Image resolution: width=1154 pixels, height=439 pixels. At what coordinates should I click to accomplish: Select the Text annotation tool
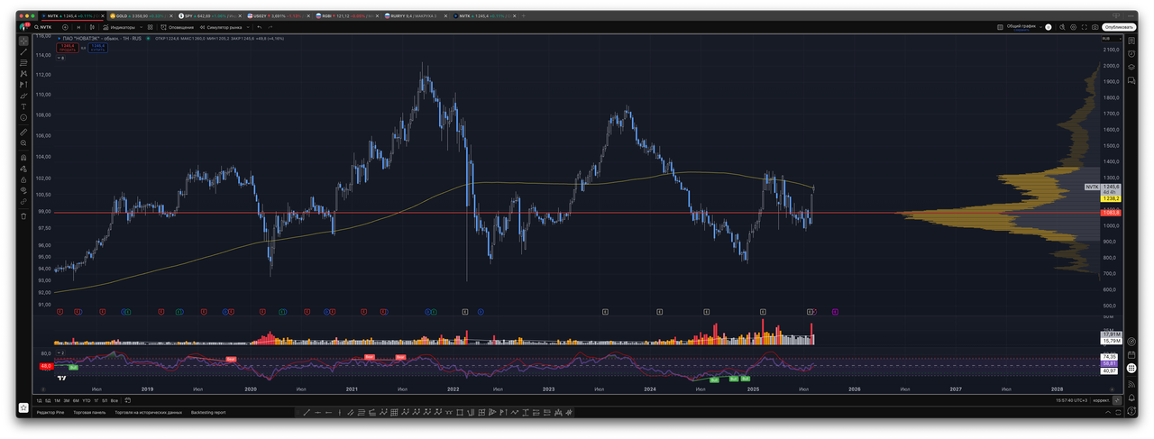(23, 106)
